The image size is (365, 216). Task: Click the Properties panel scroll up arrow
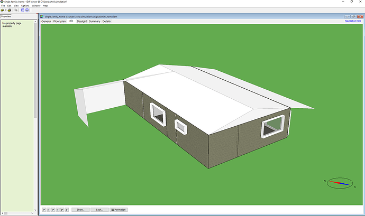(x=35, y=22)
